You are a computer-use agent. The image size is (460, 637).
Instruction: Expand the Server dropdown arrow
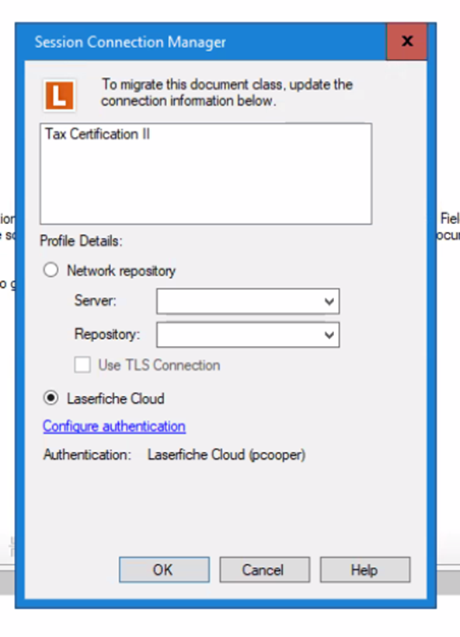(x=329, y=302)
